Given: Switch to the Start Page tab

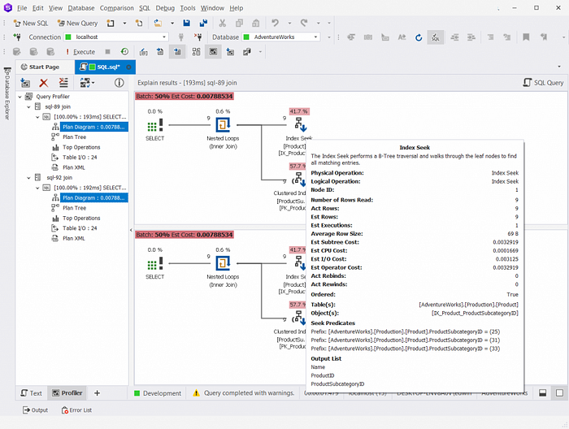Looking at the screenshot, I should tap(41, 67).
